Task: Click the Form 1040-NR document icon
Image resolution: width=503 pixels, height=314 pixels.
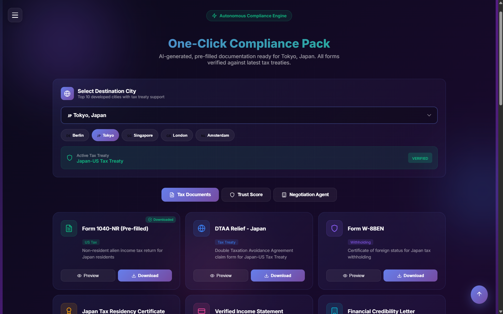Action: (69, 228)
